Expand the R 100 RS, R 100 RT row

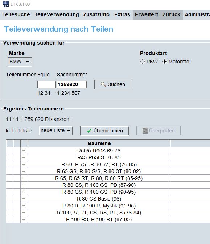[24, 219]
